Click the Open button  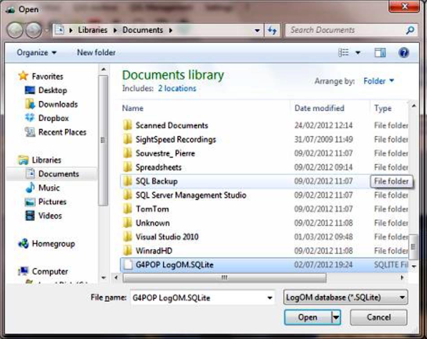click(308, 317)
